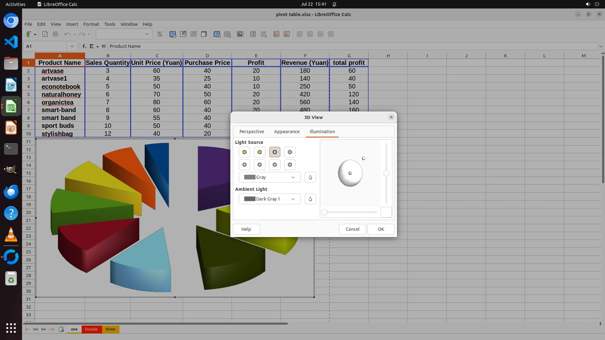Click the 3D View cube toolbar icon

tap(204, 34)
